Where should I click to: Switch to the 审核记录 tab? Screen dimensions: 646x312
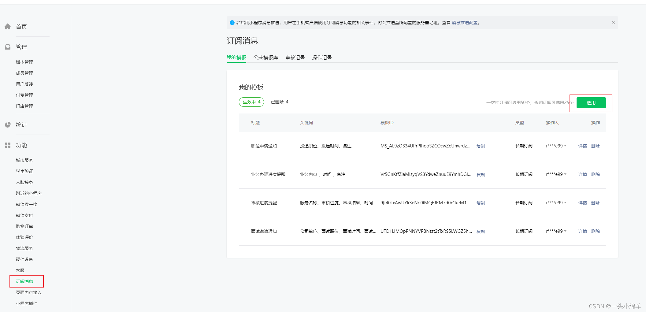point(295,58)
